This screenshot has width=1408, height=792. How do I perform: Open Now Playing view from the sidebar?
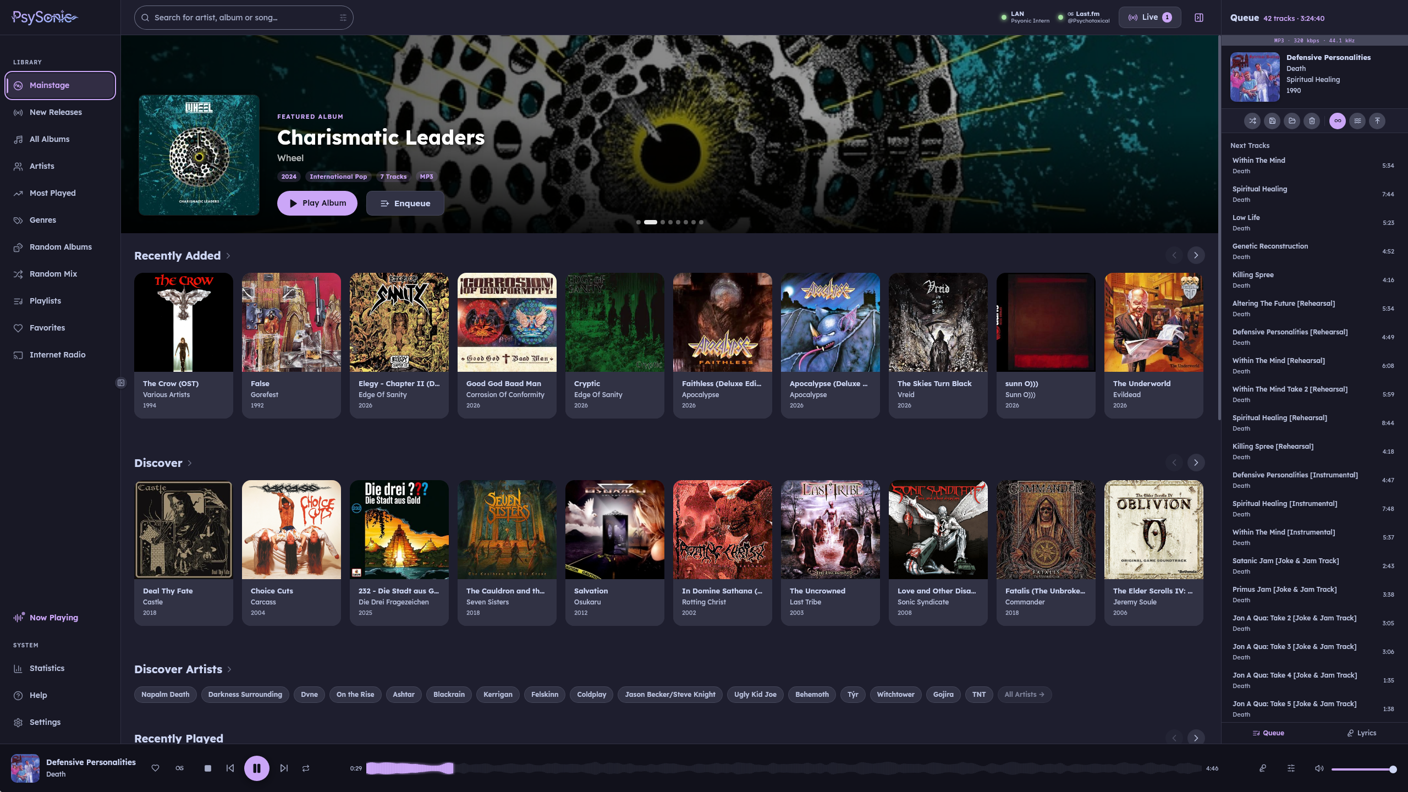[x=60, y=618]
